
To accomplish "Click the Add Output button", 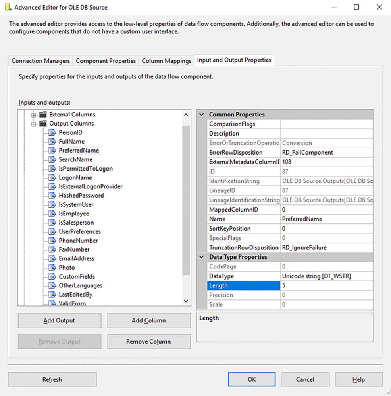I will point(59,320).
